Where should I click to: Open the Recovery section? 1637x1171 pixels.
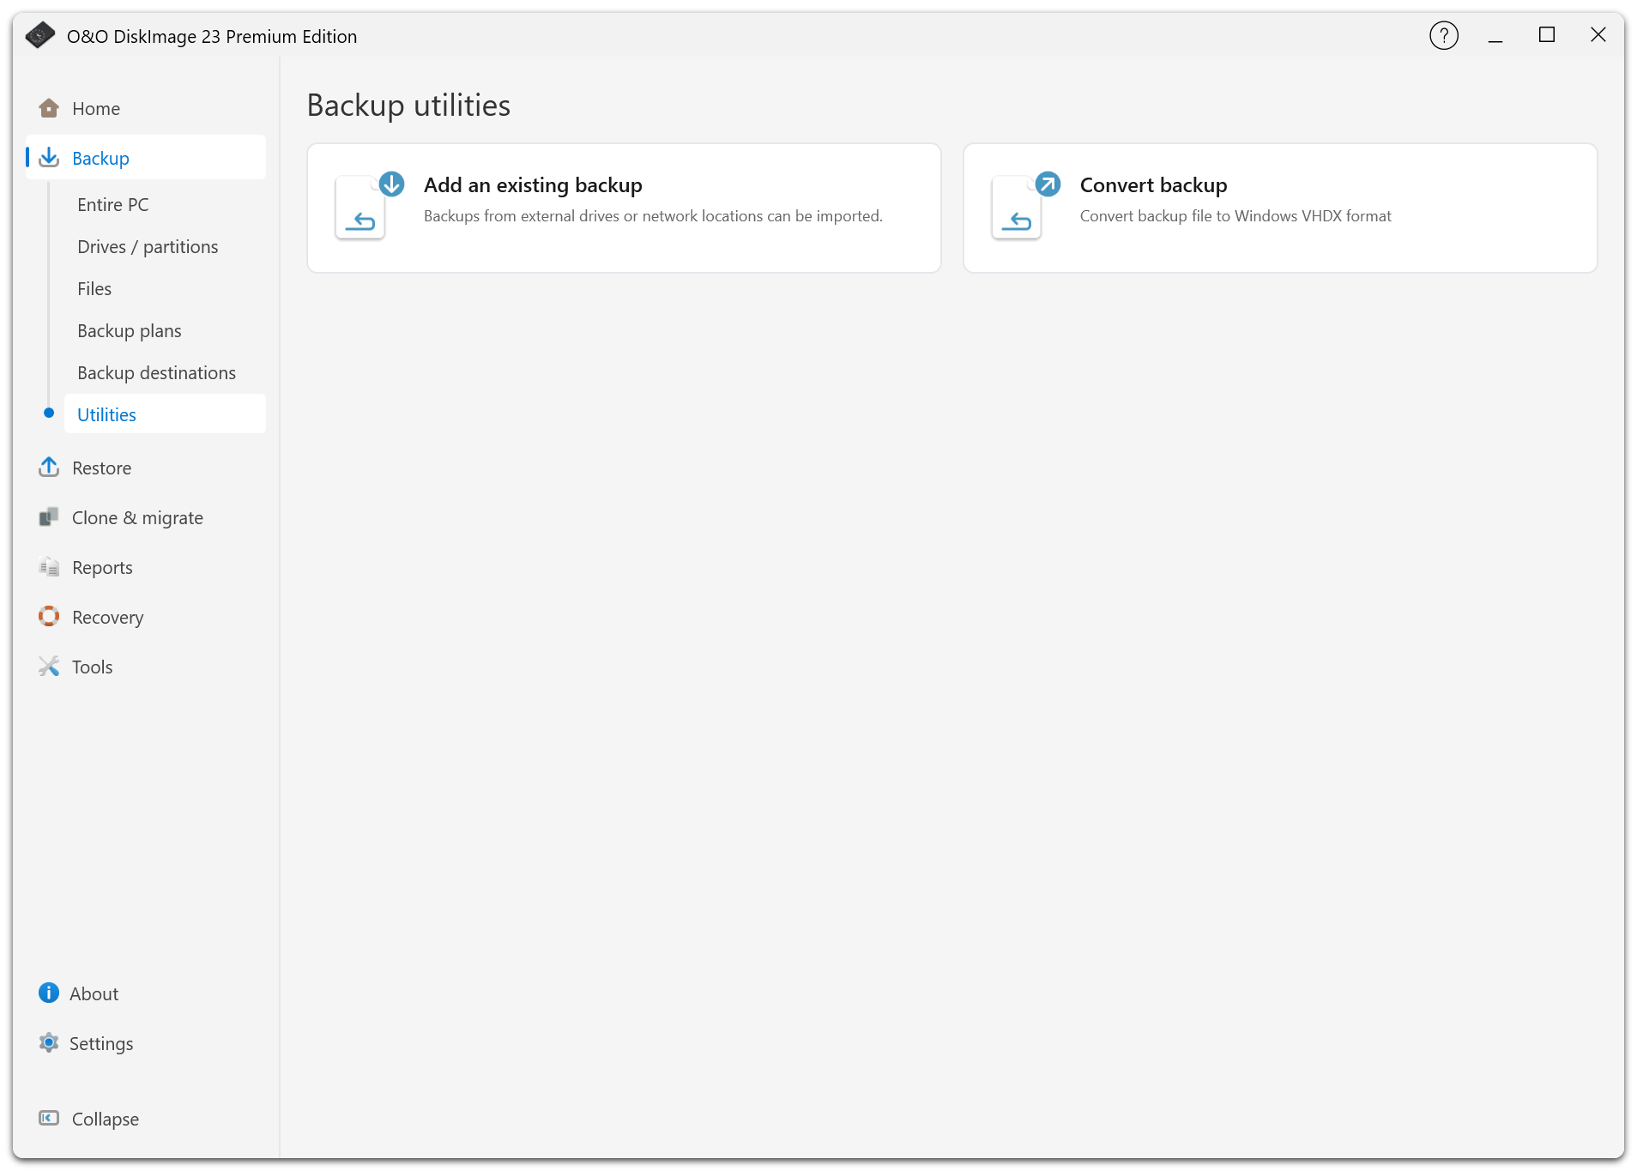click(x=146, y=617)
